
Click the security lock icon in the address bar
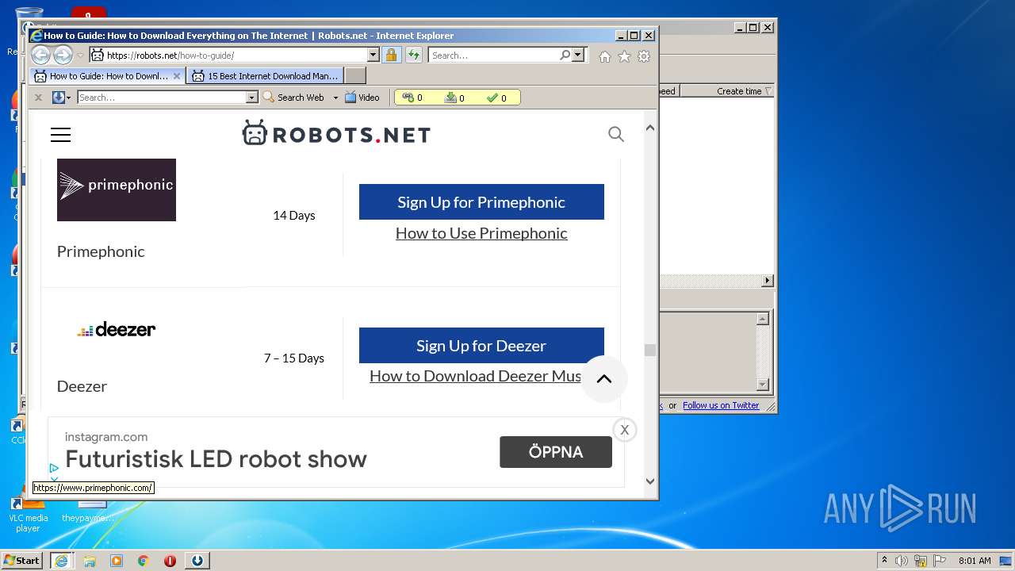[391, 55]
